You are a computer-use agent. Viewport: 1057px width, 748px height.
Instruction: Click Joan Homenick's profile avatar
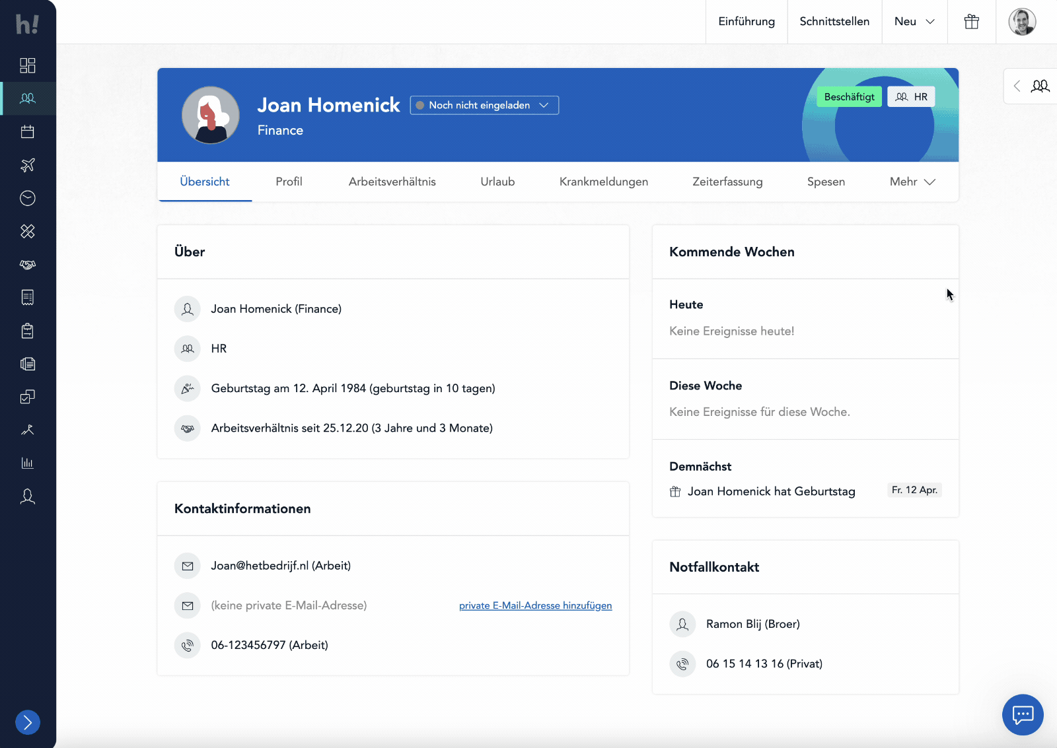click(x=211, y=116)
